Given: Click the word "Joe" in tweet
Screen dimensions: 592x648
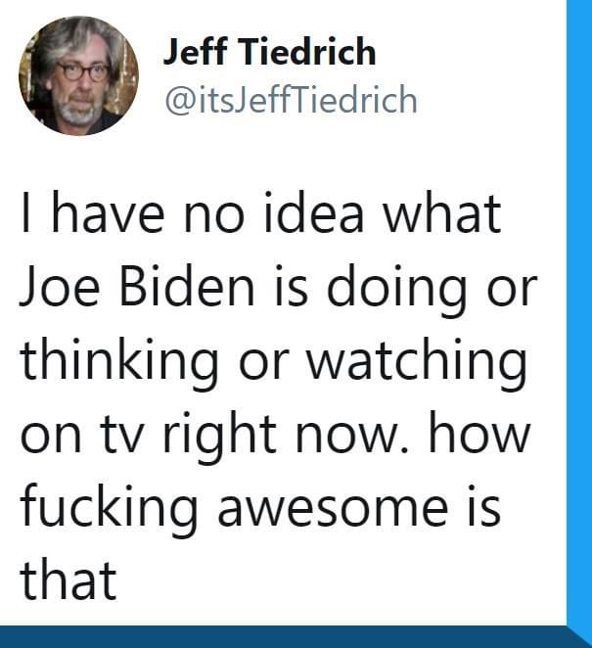Looking at the screenshot, I should [x=62, y=290].
